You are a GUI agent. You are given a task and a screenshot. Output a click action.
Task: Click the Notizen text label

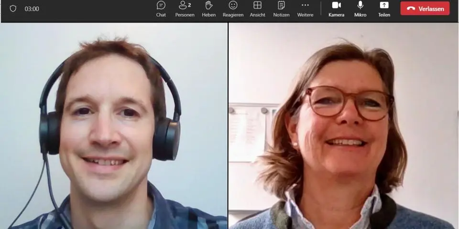281,15
